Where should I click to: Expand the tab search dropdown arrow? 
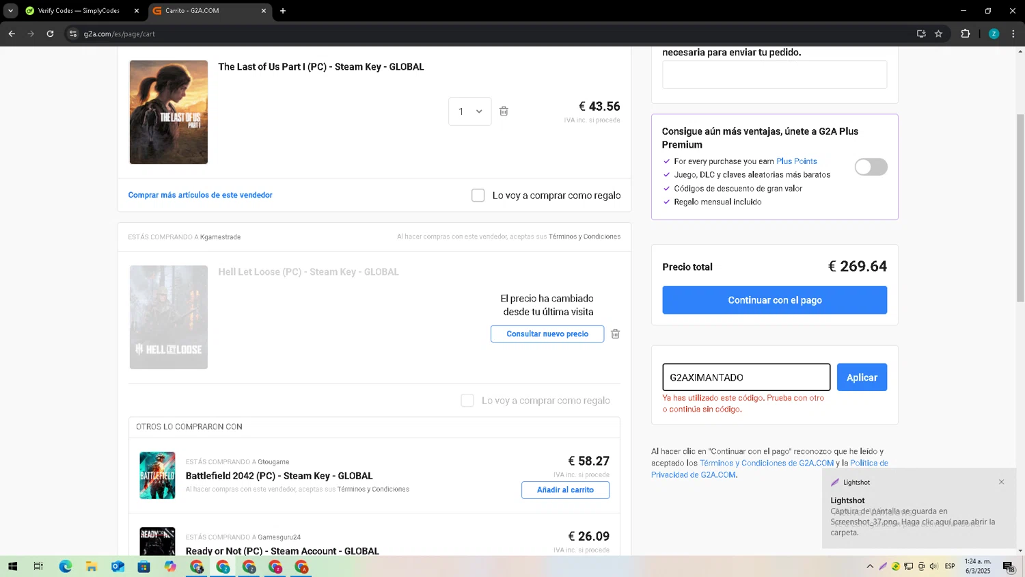tap(10, 11)
